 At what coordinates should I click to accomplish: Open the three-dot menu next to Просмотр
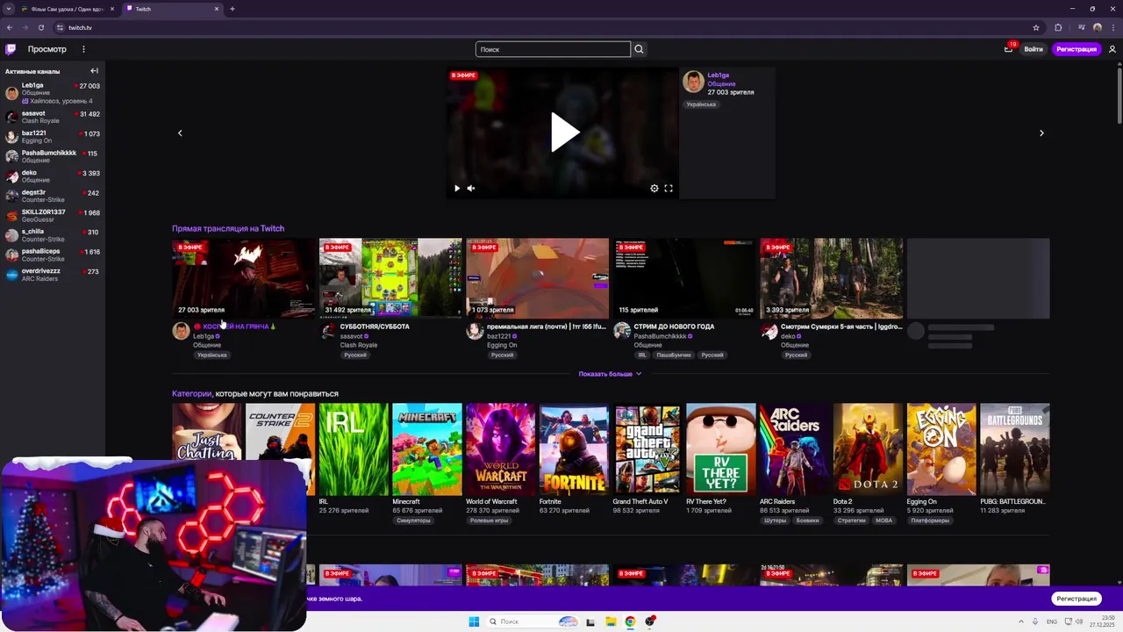tap(83, 49)
